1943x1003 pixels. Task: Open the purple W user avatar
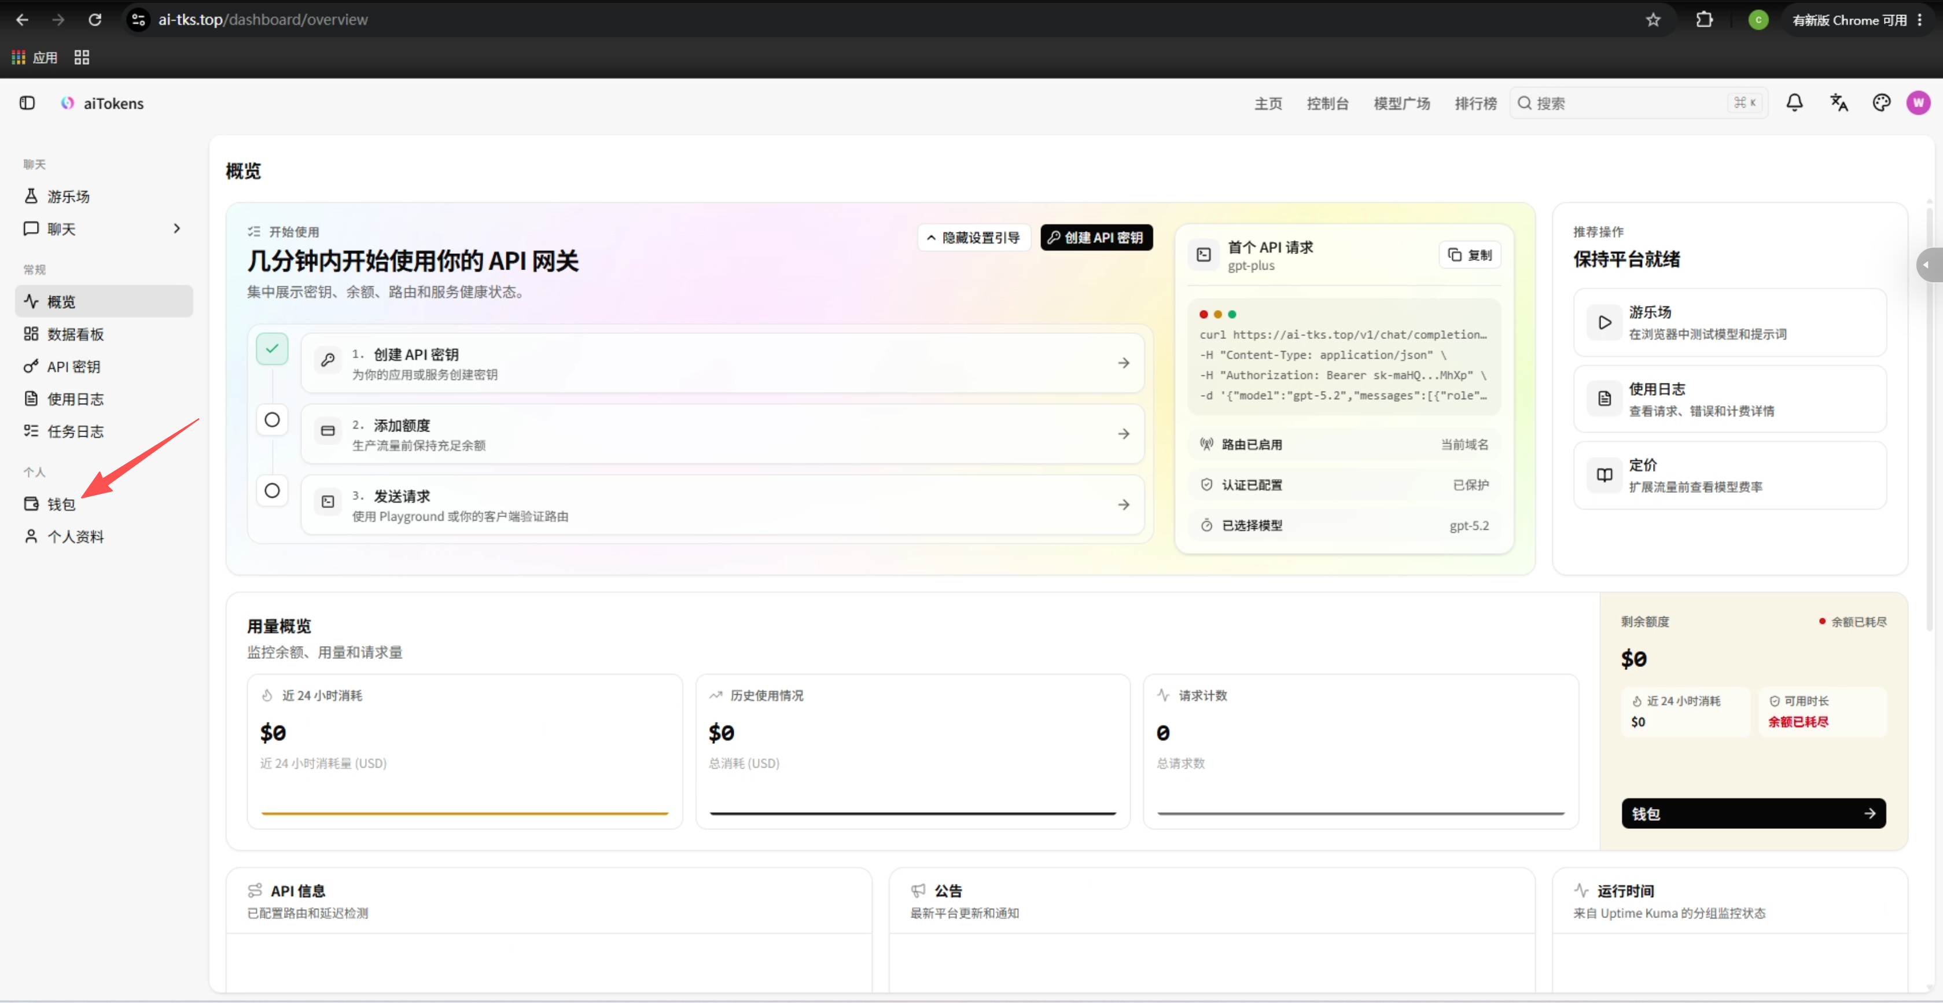coord(1918,102)
